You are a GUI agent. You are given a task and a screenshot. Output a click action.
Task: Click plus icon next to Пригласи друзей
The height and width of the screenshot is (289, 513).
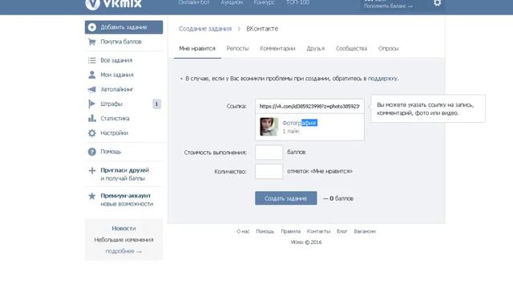[x=92, y=170]
